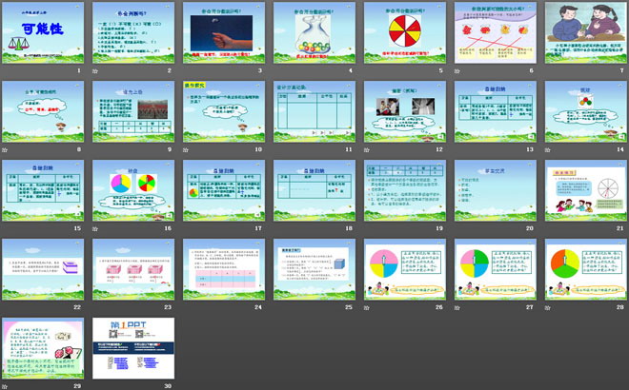Click animation star icon under slide 10
The height and width of the screenshot is (390, 629).
point(186,149)
